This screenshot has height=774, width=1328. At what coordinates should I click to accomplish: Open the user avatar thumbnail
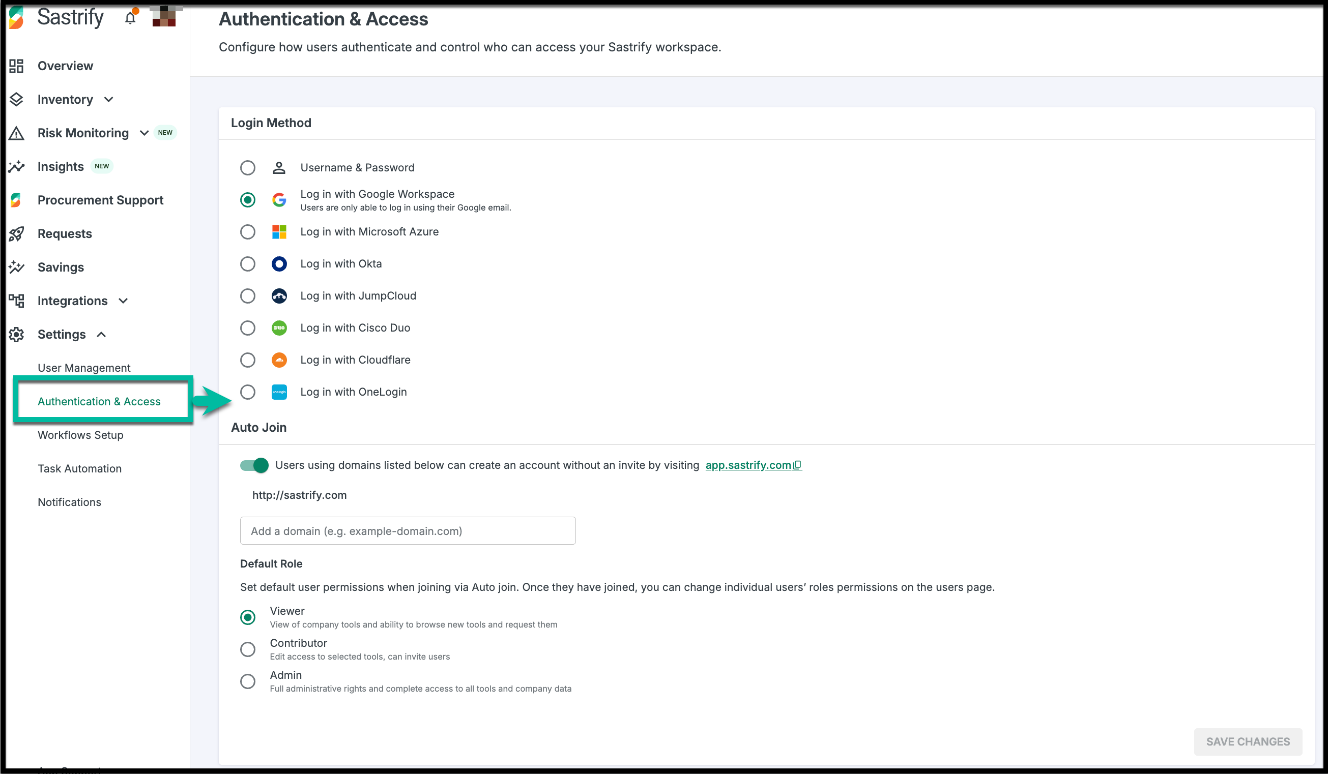click(164, 17)
